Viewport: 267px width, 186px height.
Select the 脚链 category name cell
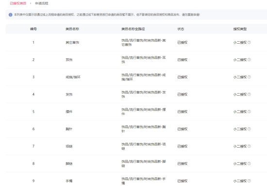(69, 164)
